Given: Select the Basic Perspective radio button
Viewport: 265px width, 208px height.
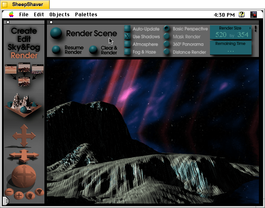Looking at the screenshot, I should click(167, 28).
